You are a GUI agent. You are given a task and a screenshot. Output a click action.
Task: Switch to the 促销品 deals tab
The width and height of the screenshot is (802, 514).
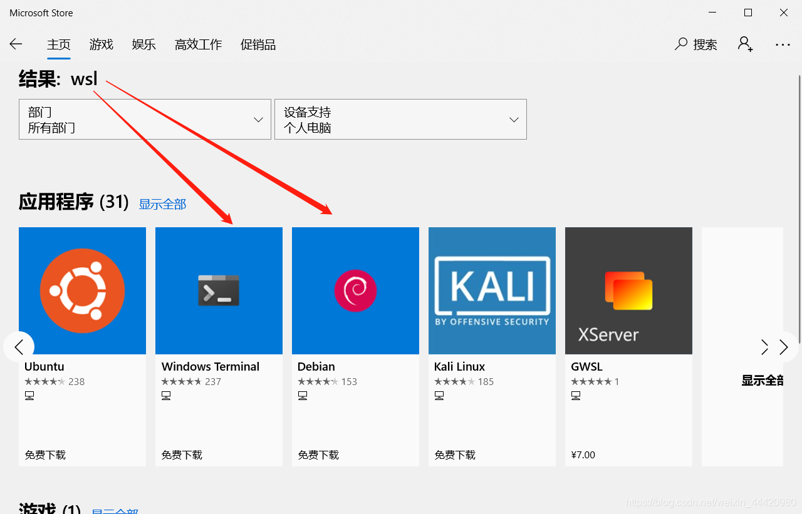click(258, 44)
